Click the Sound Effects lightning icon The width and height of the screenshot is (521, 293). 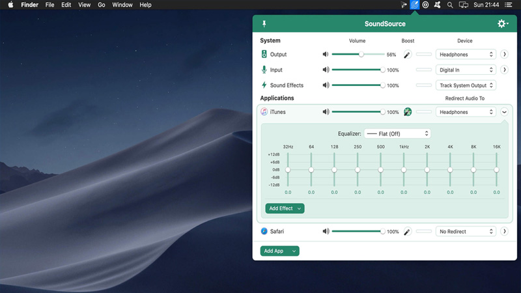264,85
